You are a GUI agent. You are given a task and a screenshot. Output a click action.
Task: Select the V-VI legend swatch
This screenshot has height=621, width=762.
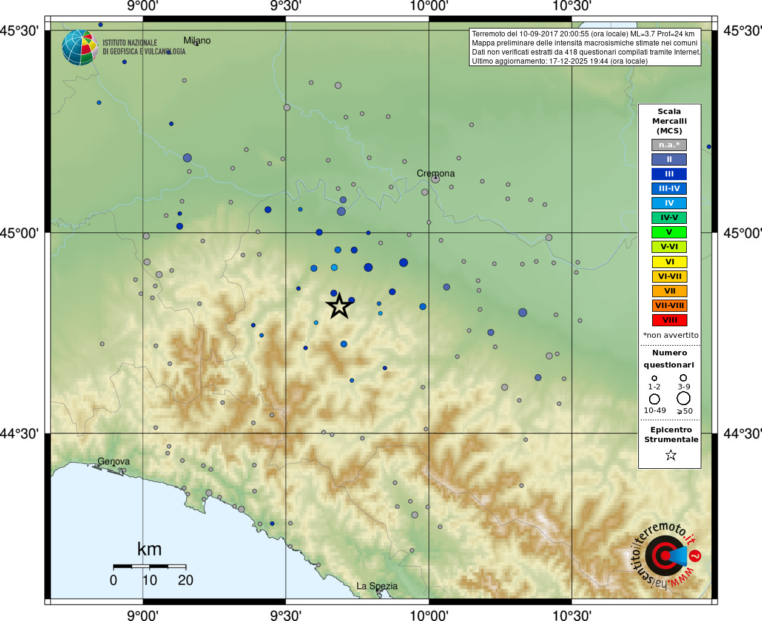[x=669, y=247]
